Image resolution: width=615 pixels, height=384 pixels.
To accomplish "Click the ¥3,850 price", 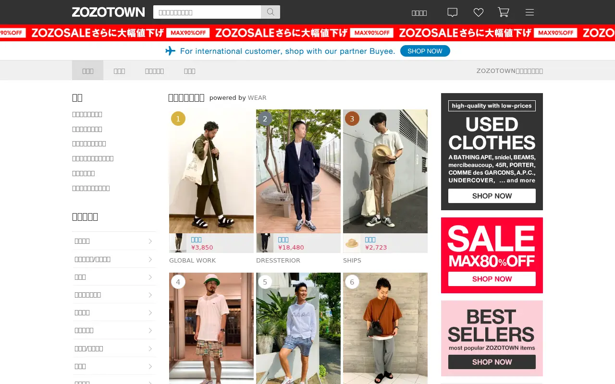I will pyautogui.click(x=202, y=248).
